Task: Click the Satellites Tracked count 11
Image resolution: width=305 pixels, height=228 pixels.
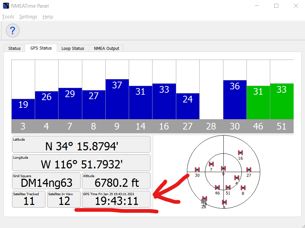Action: pos(29,201)
